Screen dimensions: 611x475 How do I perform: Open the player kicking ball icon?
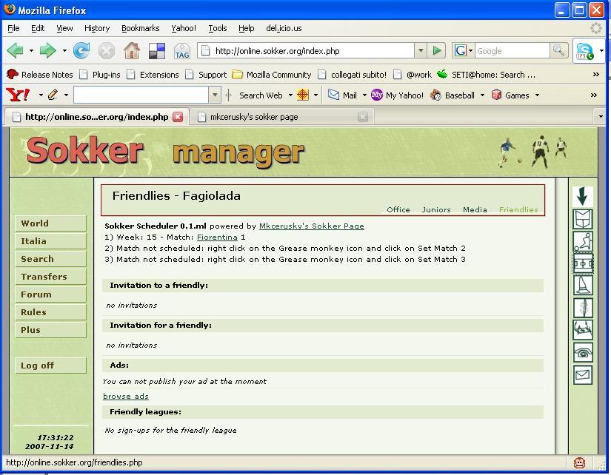click(x=583, y=241)
